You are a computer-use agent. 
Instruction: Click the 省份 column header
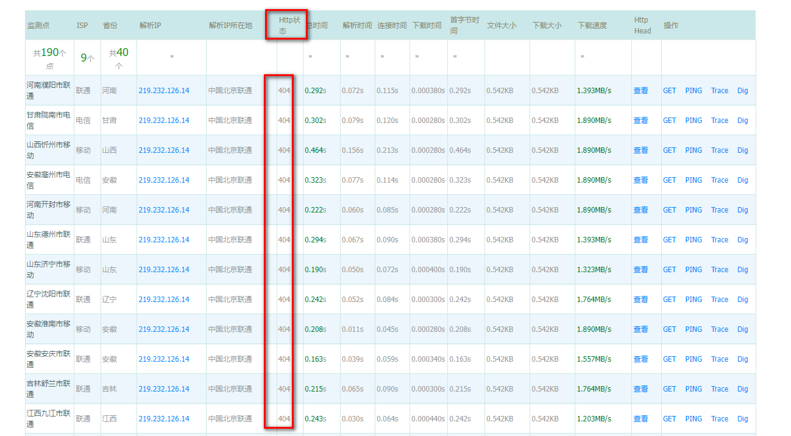110,26
